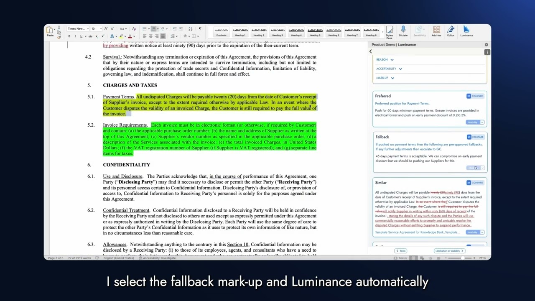Open the shading paint bucket
The width and height of the screenshot is (535, 301).
click(184, 36)
